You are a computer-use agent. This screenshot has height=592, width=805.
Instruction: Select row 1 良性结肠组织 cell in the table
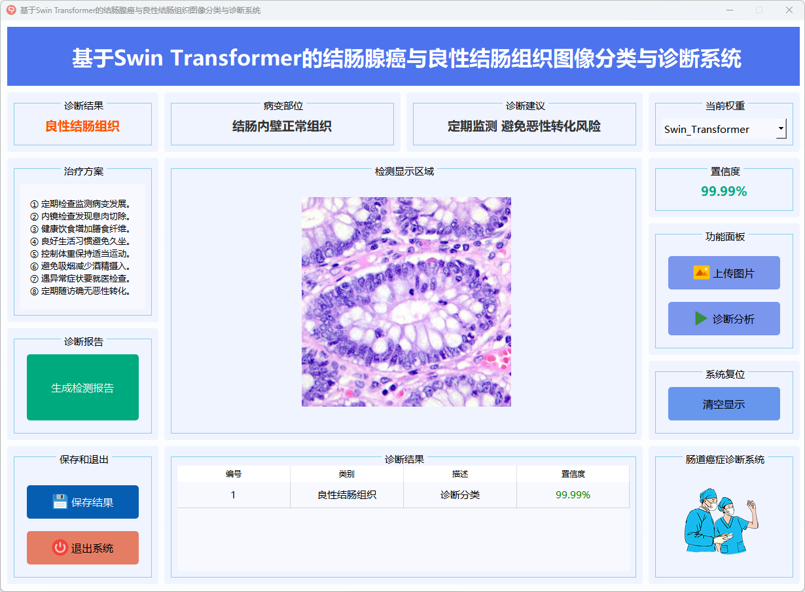tap(347, 495)
